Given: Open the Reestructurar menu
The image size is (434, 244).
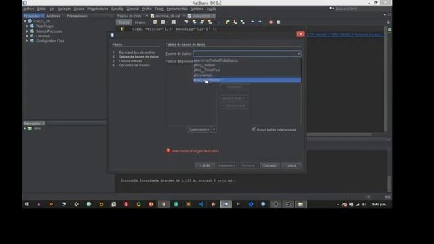Looking at the screenshot, I should pos(98,9).
